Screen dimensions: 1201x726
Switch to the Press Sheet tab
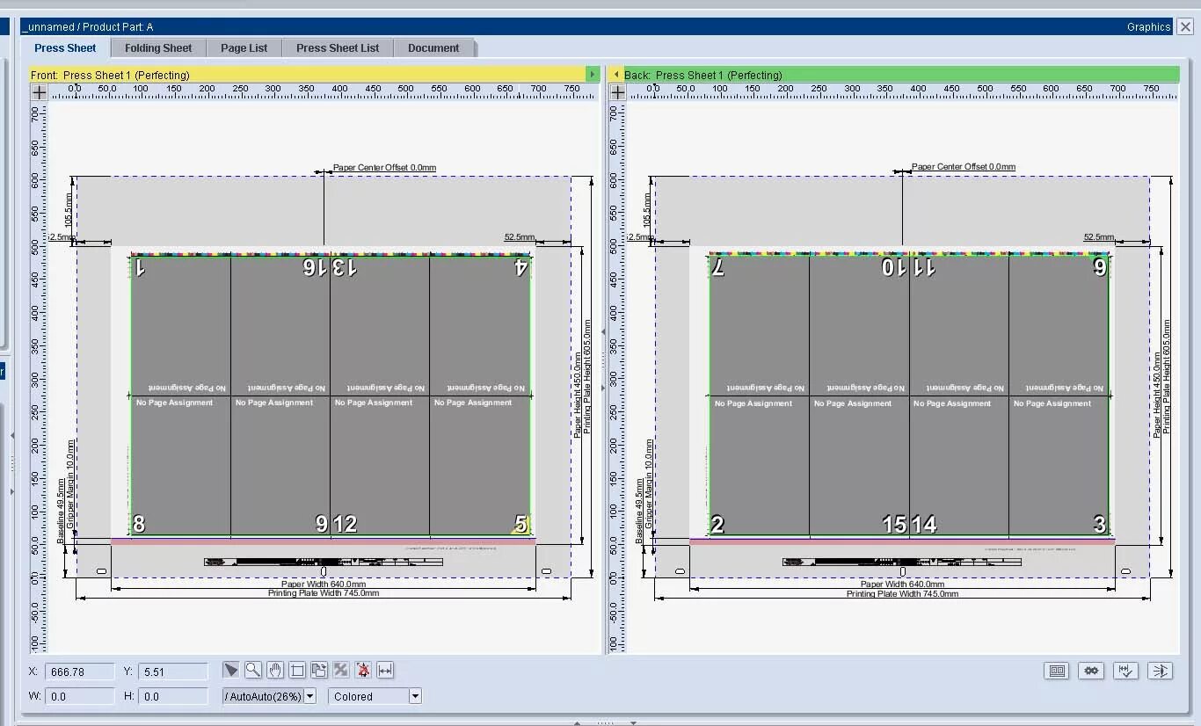[x=65, y=47]
